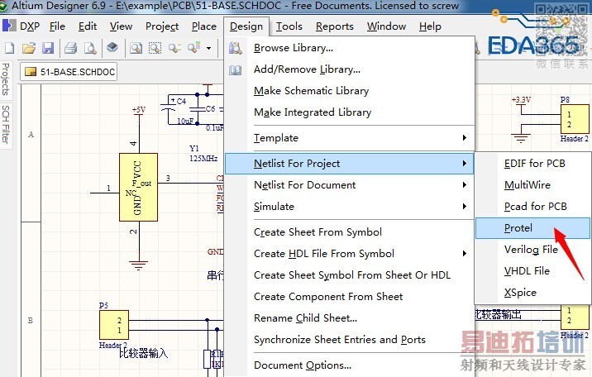Select EDIF for PCB netlist
This screenshot has height=377, width=592.
point(532,164)
